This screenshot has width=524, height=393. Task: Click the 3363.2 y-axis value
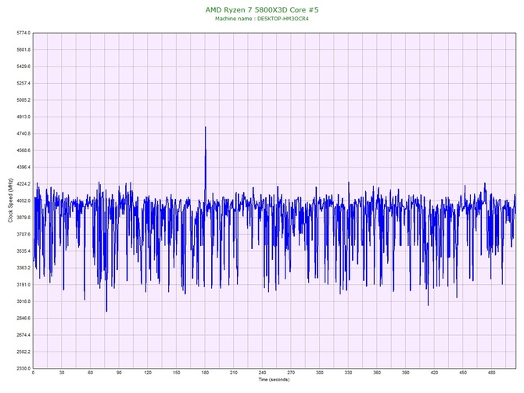coord(23,268)
